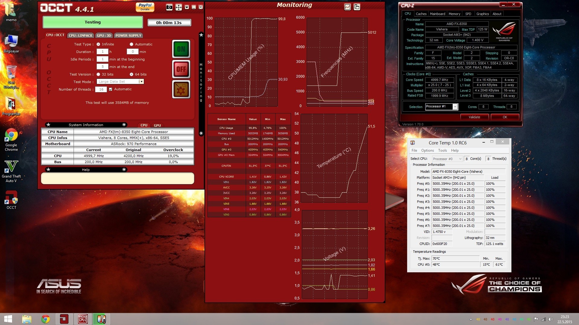Open Programlar desktop shortcut
The height and width of the screenshot is (325, 579).
pos(11,106)
